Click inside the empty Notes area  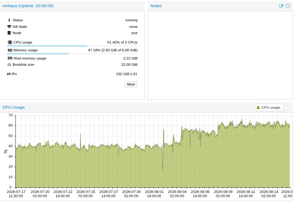(220, 55)
